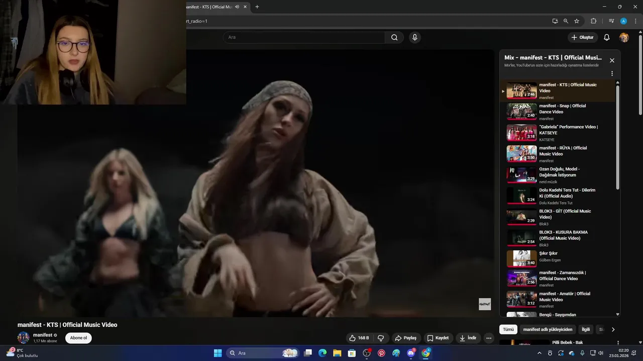Image resolution: width=643 pixels, height=361 pixels.
Task: Open Chrome media controls icon
Action: pyautogui.click(x=611, y=21)
